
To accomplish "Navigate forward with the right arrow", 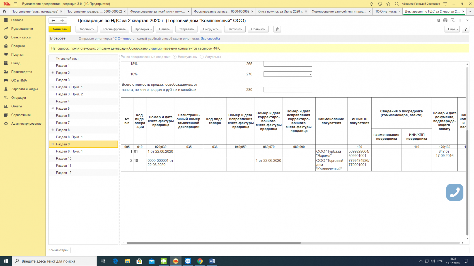I will (x=62, y=21).
